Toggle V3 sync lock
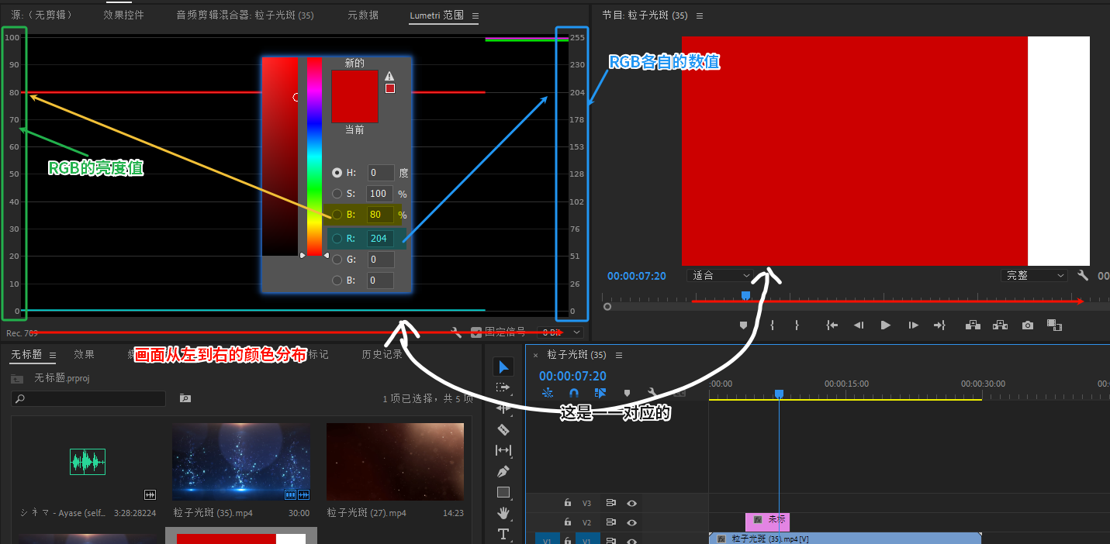Image resolution: width=1110 pixels, height=544 pixels. pyautogui.click(x=610, y=503)
